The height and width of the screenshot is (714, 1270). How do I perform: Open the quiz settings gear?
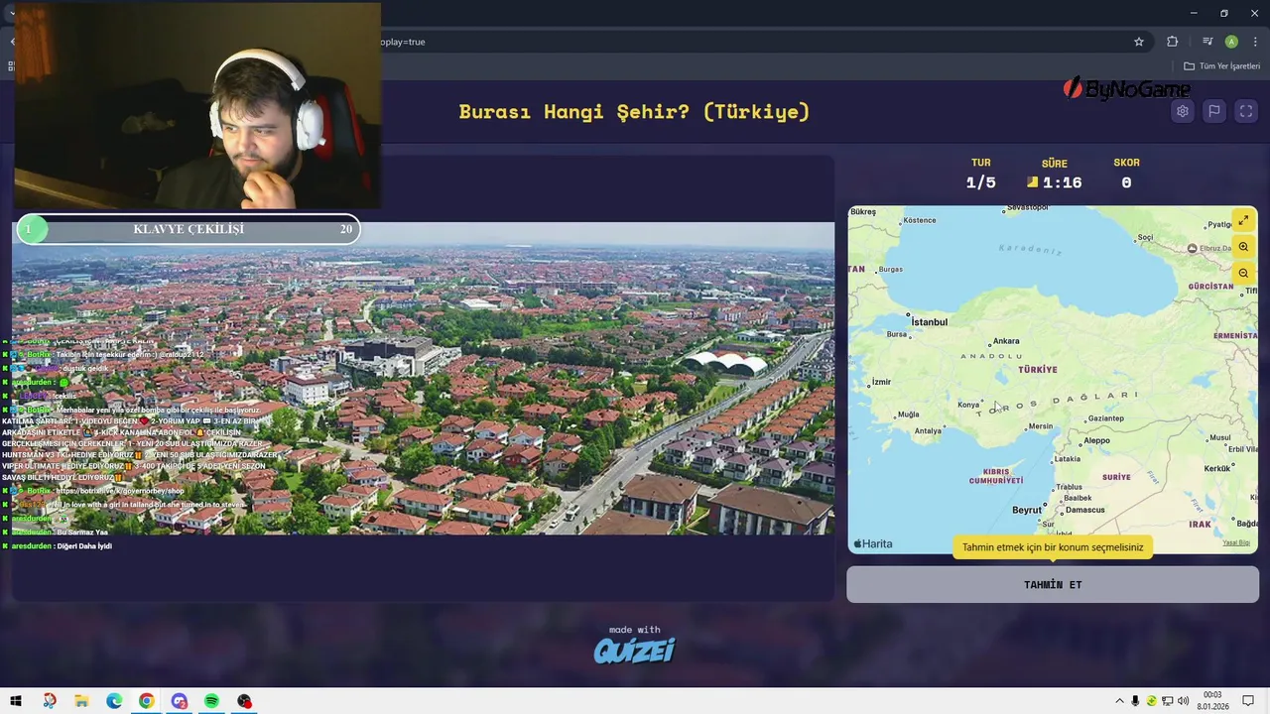(x=1182, y=111)
